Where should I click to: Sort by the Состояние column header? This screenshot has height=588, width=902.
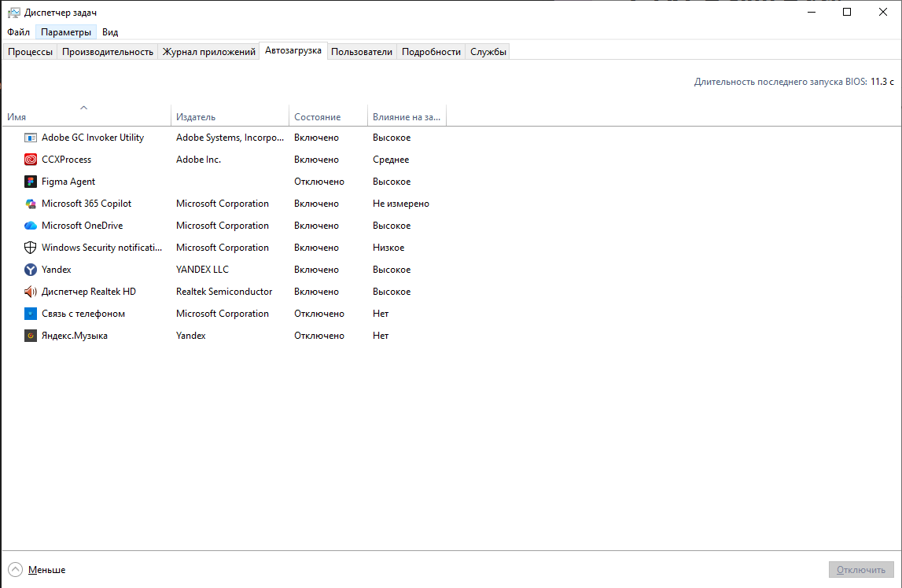pos(328,115)
